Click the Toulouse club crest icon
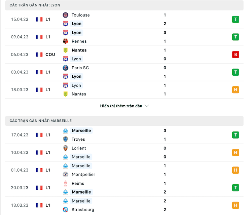Image resolution: width=248 pixels, height=215 pixels. tap(66, 15)
